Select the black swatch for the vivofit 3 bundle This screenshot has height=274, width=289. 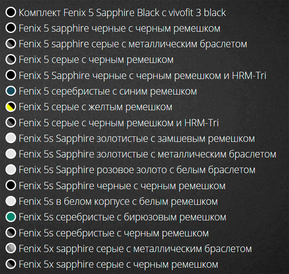pyautogui.click(x=11, y=12)
